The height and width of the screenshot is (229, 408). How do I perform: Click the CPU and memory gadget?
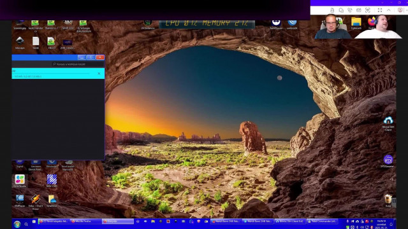pos(207,24)
